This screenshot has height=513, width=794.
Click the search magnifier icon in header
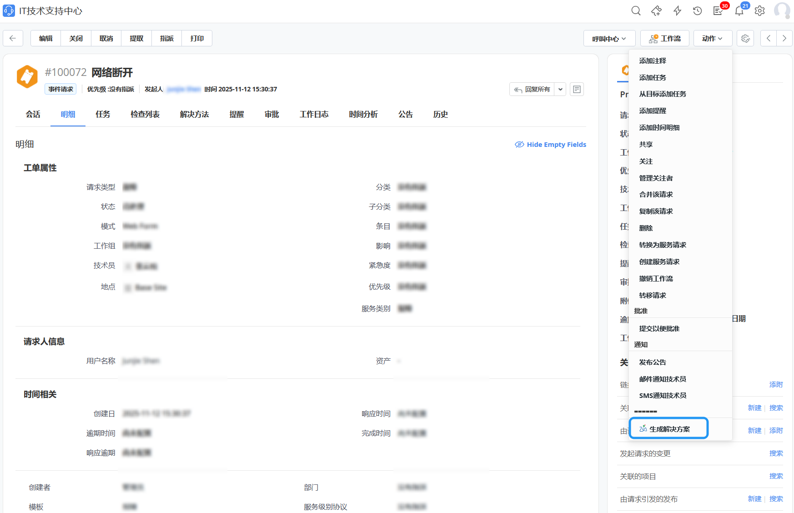pos(636,11)
